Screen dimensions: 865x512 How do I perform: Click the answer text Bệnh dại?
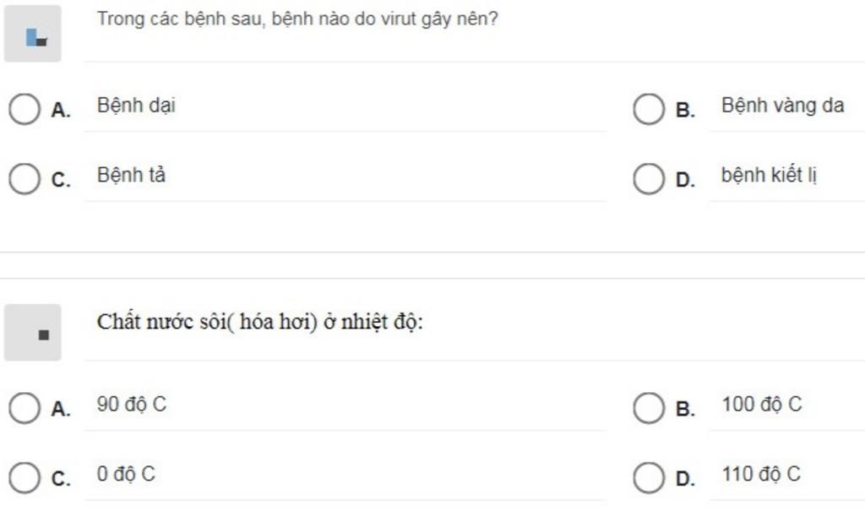(x=136, y=106)
